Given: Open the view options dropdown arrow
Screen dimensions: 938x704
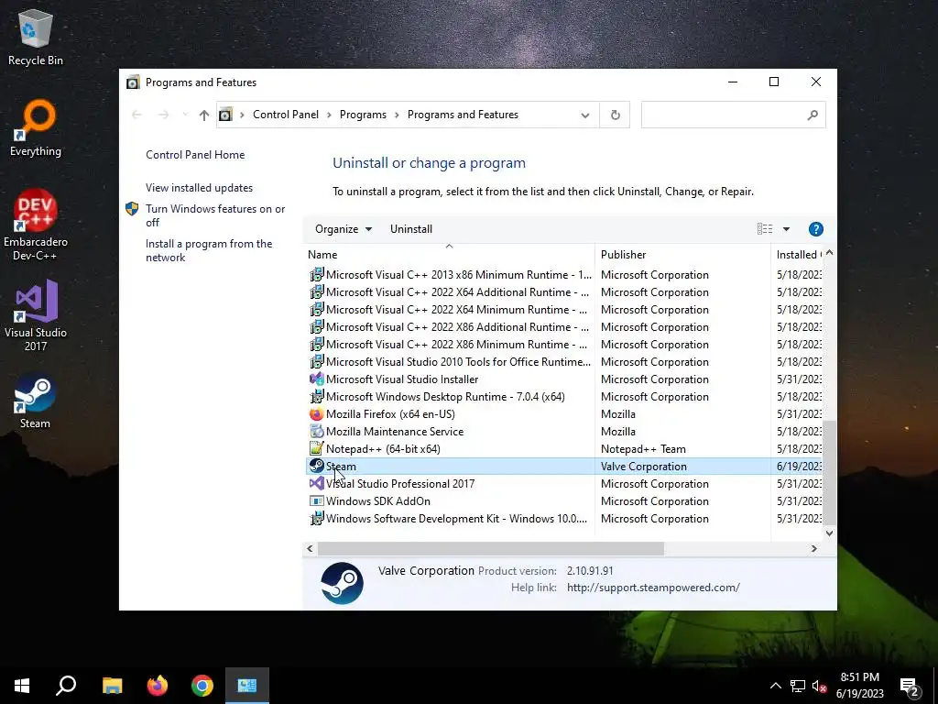Looking at the screenshot, I should [786, 229].
